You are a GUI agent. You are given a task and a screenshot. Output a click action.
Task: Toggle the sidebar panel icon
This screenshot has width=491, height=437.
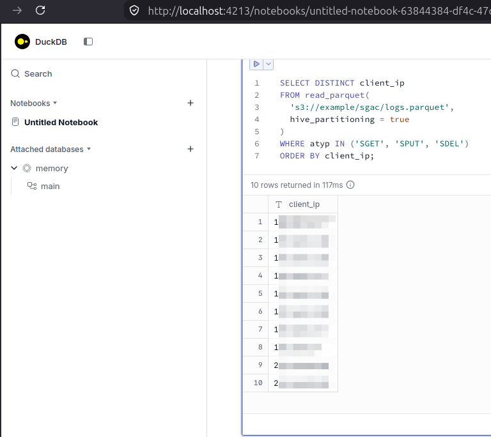(x=88, y=42)
